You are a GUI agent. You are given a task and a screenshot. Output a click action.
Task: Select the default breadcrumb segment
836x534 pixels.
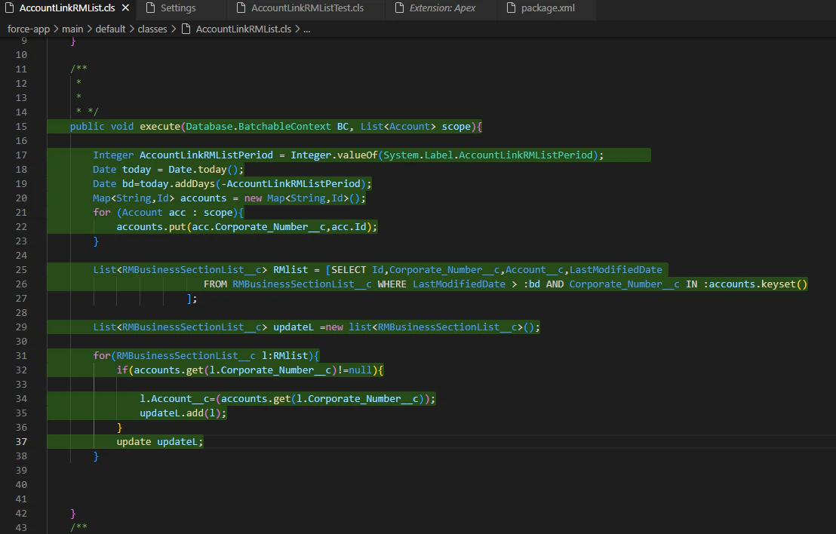click(x=110, y=29)
